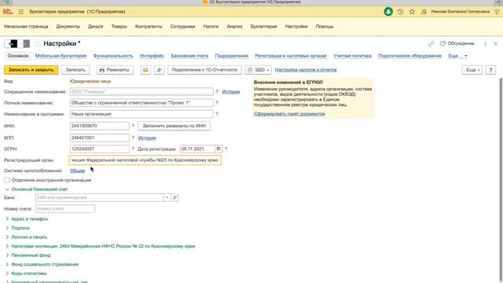Click the help mark next to ОГРН
Screen dimensions: 503x283
[x=133, y=149]
